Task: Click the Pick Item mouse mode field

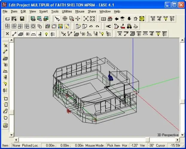Action: [114, 145]
